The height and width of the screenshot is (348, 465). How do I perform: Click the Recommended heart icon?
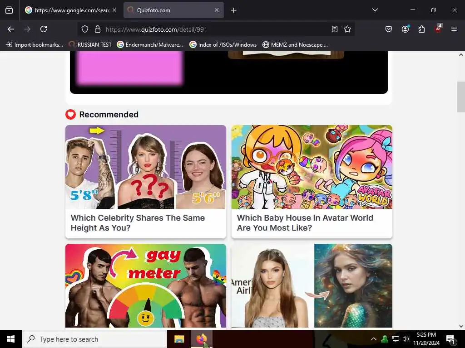(x=70, y=115)
